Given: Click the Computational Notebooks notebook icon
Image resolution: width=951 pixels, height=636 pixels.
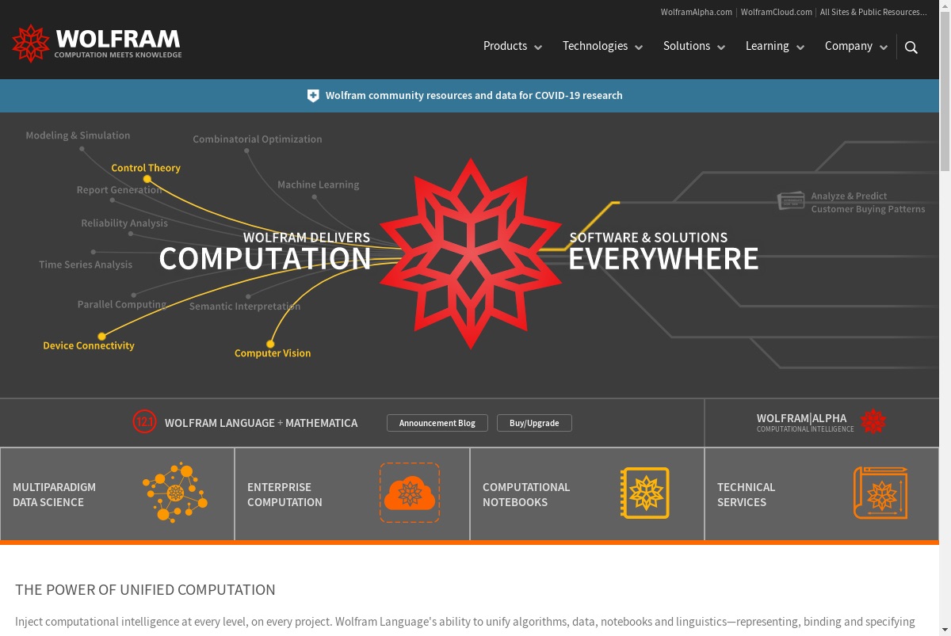Looking at the screenshot, I should [x=644, y=493].
